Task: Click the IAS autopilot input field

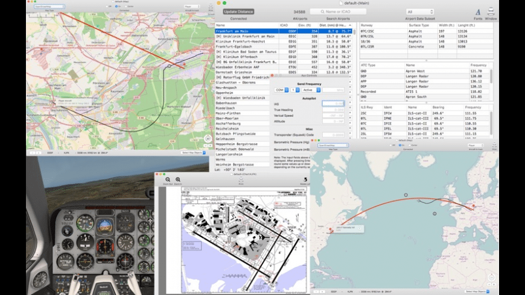Action: pyautogui.click(x=333, y=104)
